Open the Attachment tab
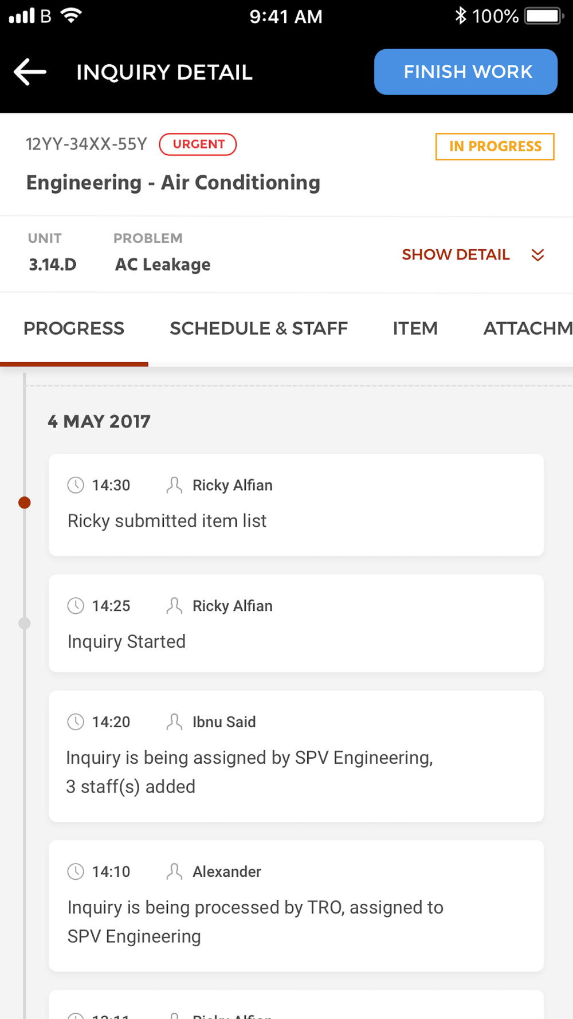Viewport: 573px width, 1019px height. coord(528,328)
